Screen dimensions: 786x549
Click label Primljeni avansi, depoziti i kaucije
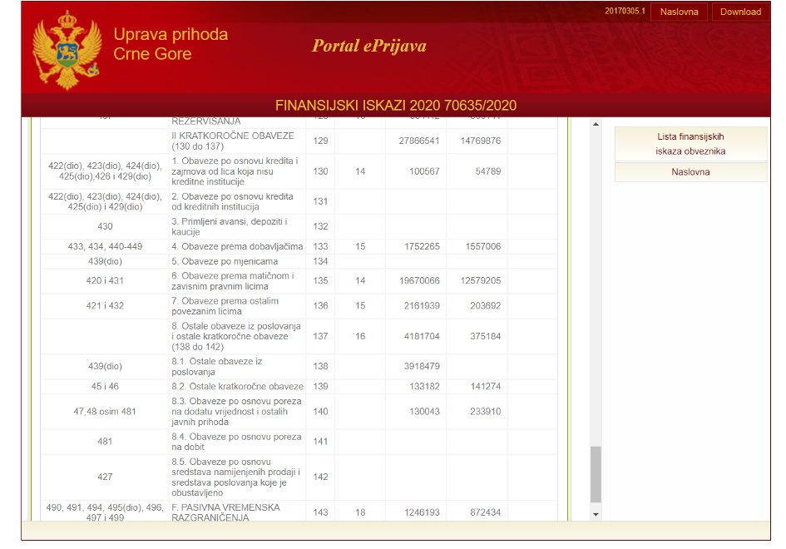click(x=229, y=226)
